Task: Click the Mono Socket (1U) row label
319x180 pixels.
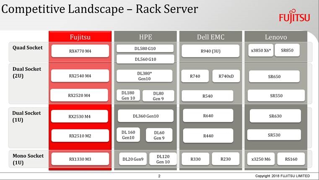Action: 28,159
